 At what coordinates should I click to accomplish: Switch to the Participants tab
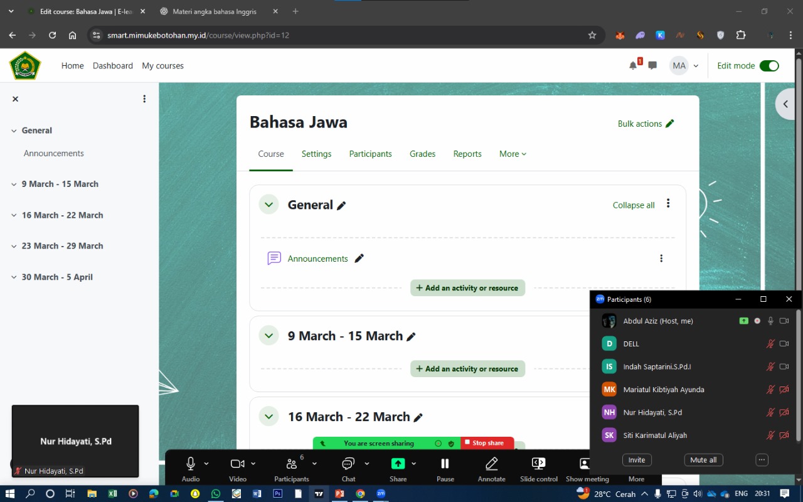pyautogui.click(x=370, y=154)
